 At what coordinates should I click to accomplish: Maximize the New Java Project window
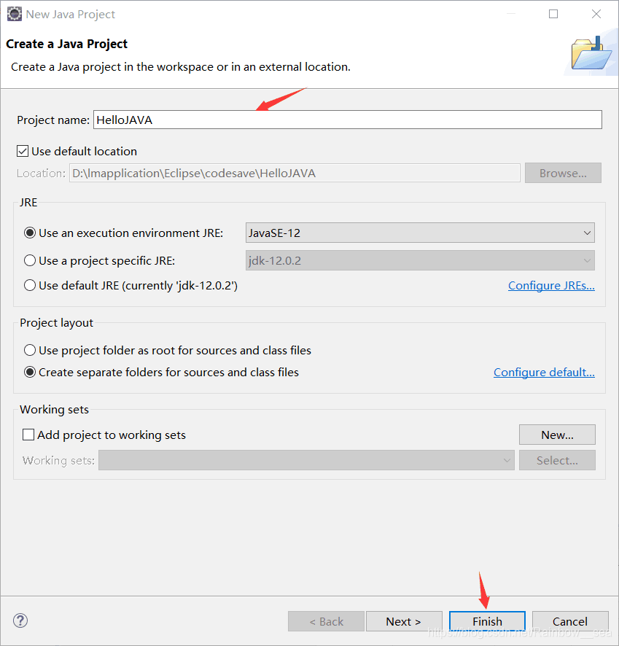[553, 14]
